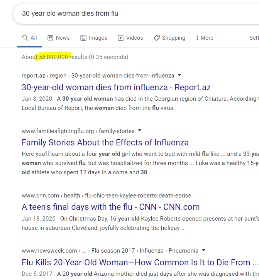This screenshot has height=280, width=259.
Task: Open 'A teen's final days with the flu' link
Action: coord(111,207)
